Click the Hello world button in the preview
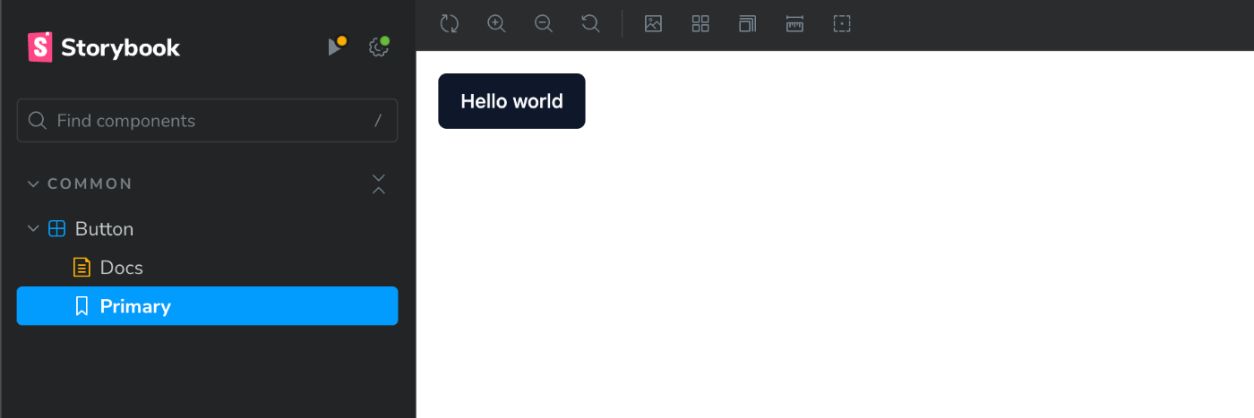Viewport: 1254px width, 418px height. tap(511, 101)
